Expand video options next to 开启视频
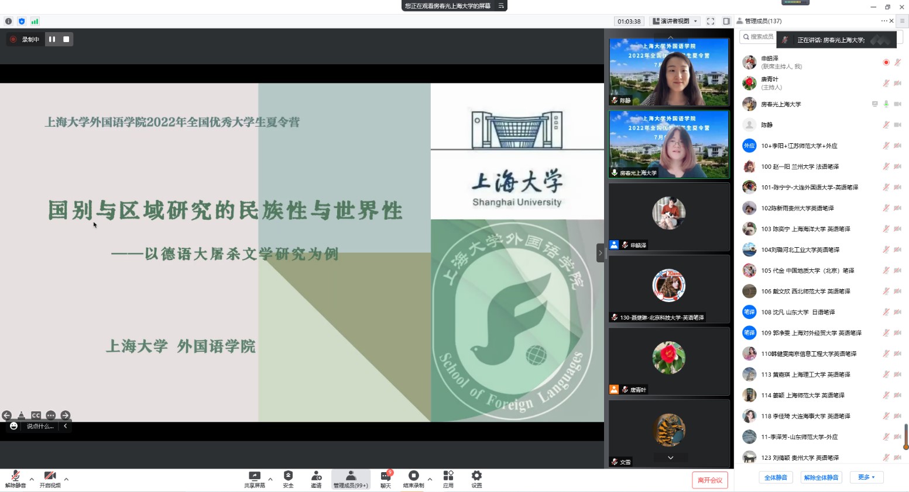Image resolution: width=909 pixels, height=492 pixels. point(66,479)
